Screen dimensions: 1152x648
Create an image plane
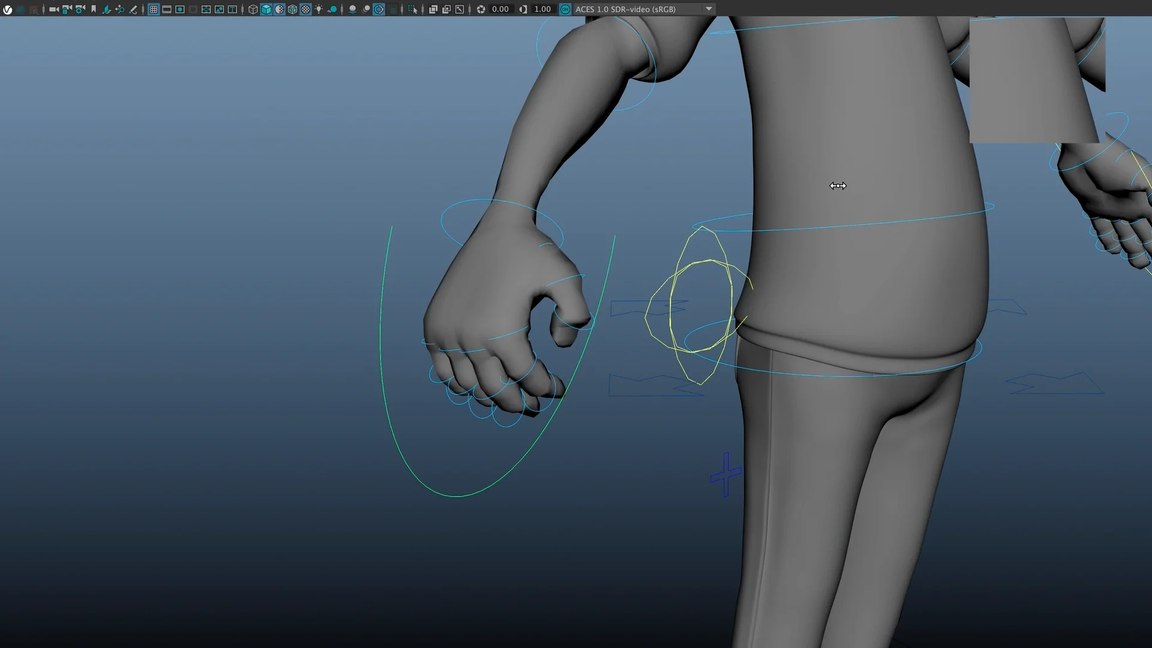tap(106, 9)
